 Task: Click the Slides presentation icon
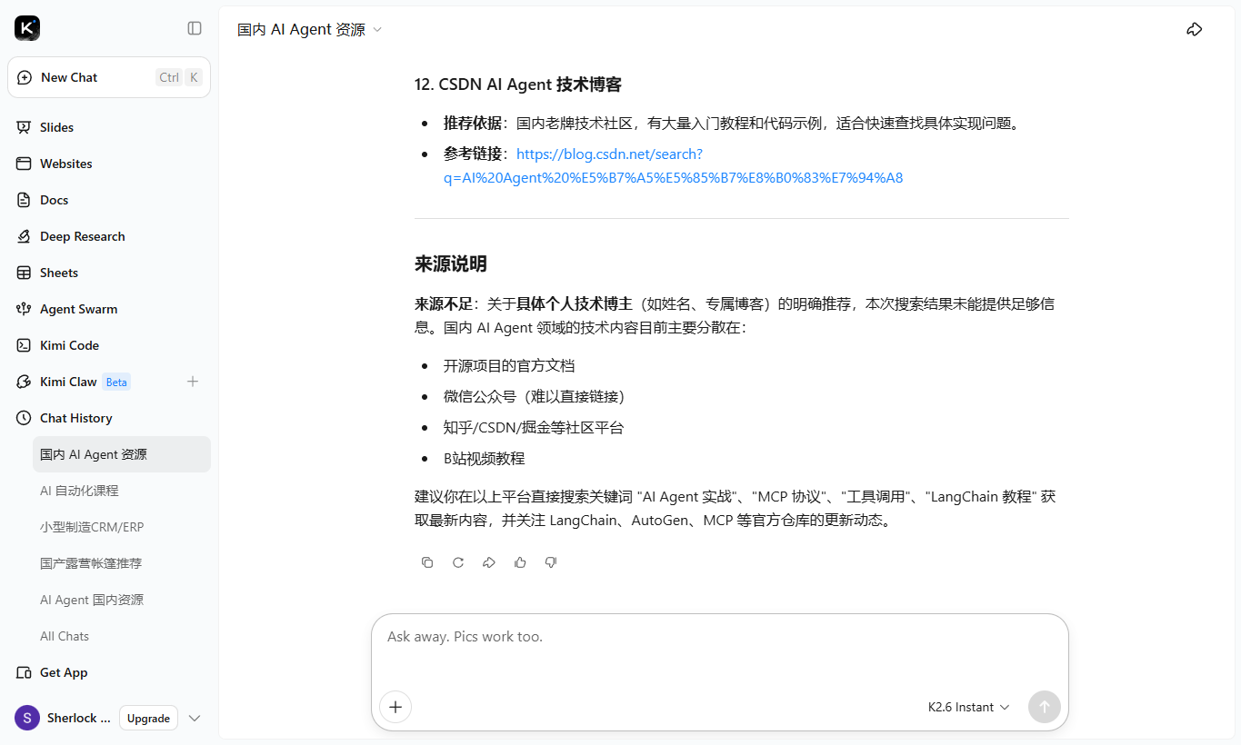tap(24, 127)
